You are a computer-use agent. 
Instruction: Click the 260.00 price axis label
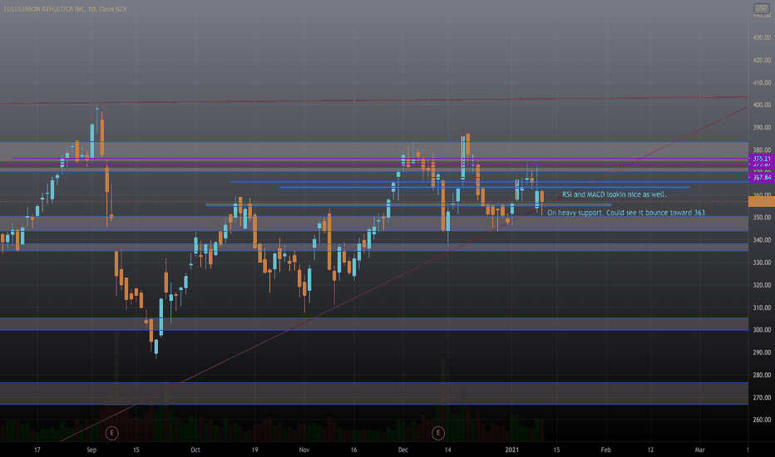[762, 420]
